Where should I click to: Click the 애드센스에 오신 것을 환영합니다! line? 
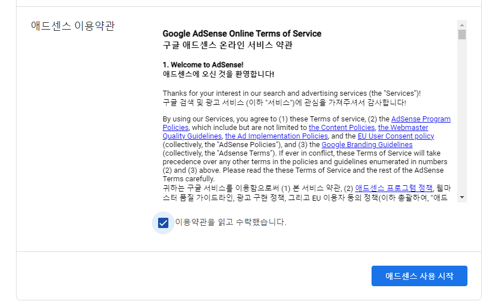pyautogui.click(x=219, y=74)
